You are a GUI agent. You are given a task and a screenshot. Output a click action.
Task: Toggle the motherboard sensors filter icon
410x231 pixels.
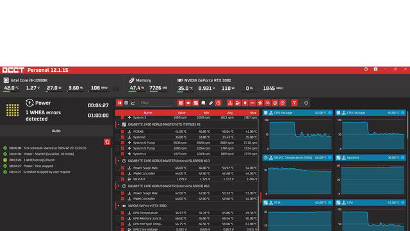tap(195, 103)
